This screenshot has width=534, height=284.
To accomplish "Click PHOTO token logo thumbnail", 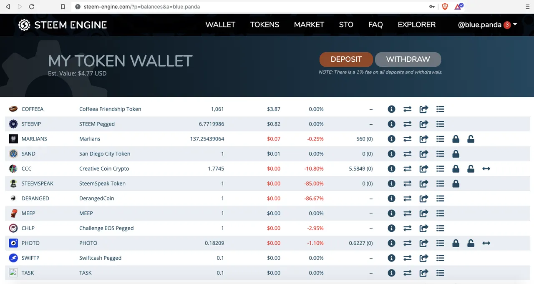I will click(13, 243).
